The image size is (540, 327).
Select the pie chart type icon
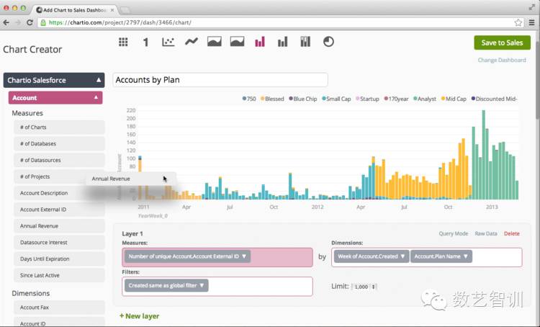pyautogui.click(x=328, y=42)
